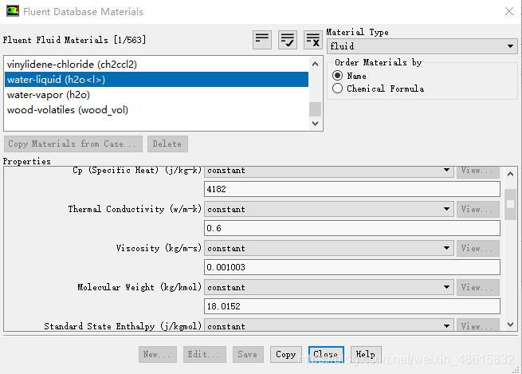Open the Material Type dropdown
Viewport: 522px width, 374px height.
tap(422, 46)
